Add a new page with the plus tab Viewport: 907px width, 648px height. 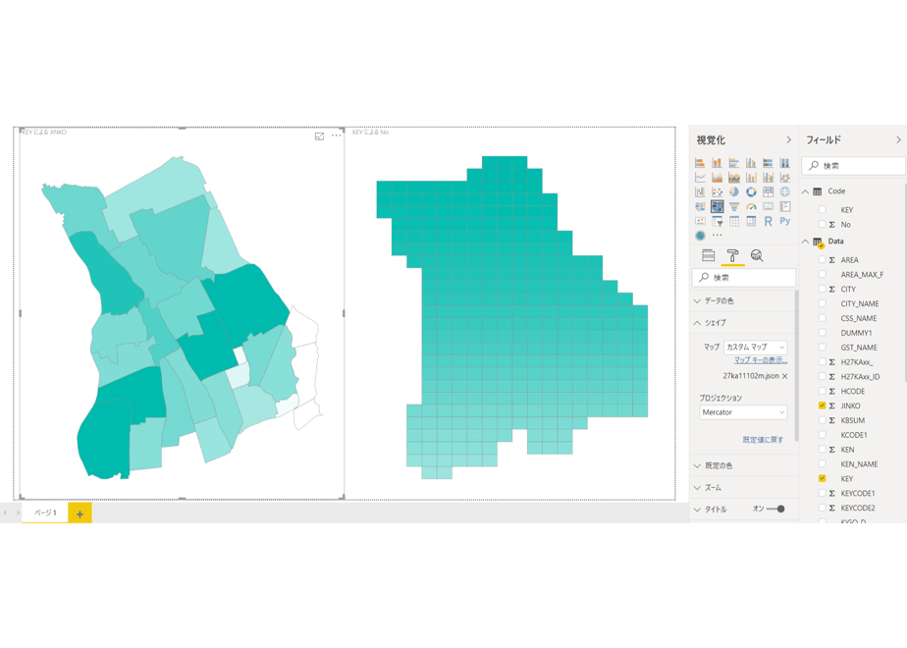(80, 513)
